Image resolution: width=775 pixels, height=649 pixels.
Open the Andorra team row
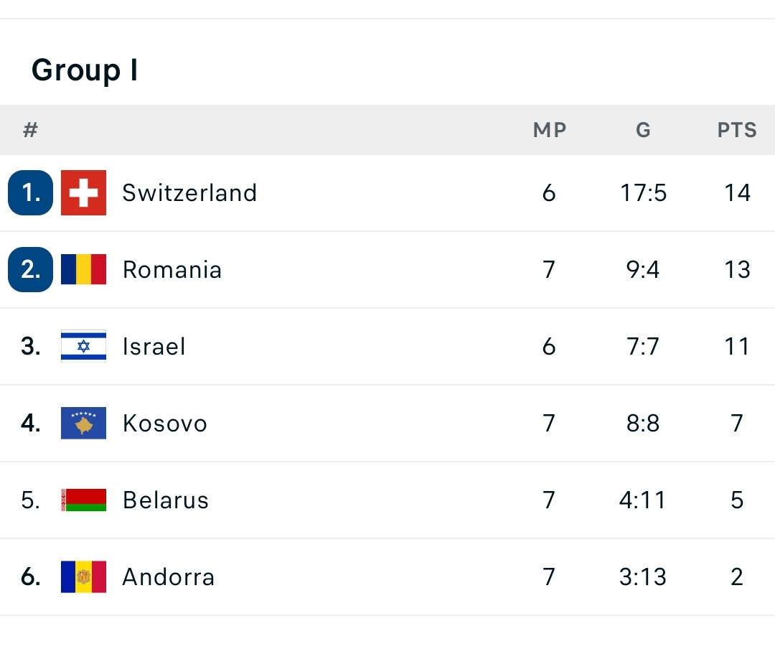click(x=387, y=576)
